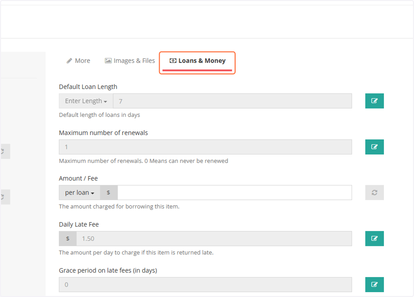Reset the Amount / Fee to default
Image resolution: width=414 pixels, height=297 pixels.
pos(374,193)
